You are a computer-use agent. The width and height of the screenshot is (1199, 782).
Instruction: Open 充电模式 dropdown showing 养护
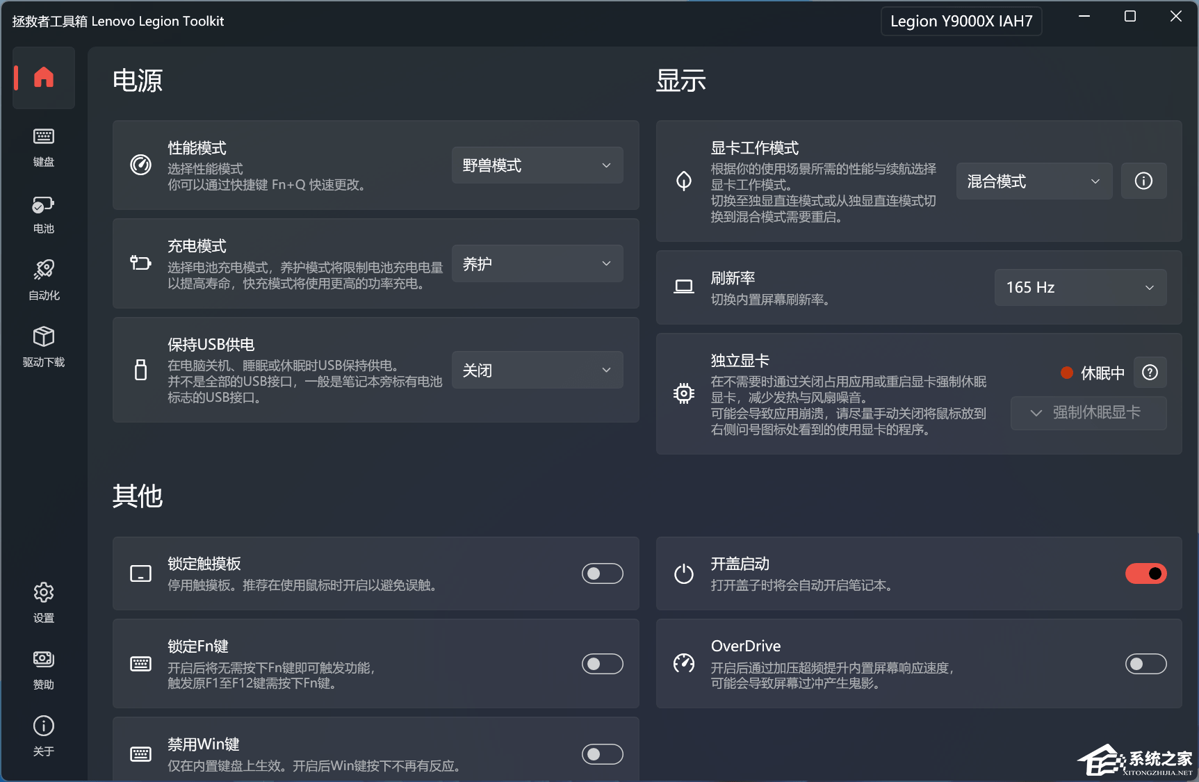537,263
